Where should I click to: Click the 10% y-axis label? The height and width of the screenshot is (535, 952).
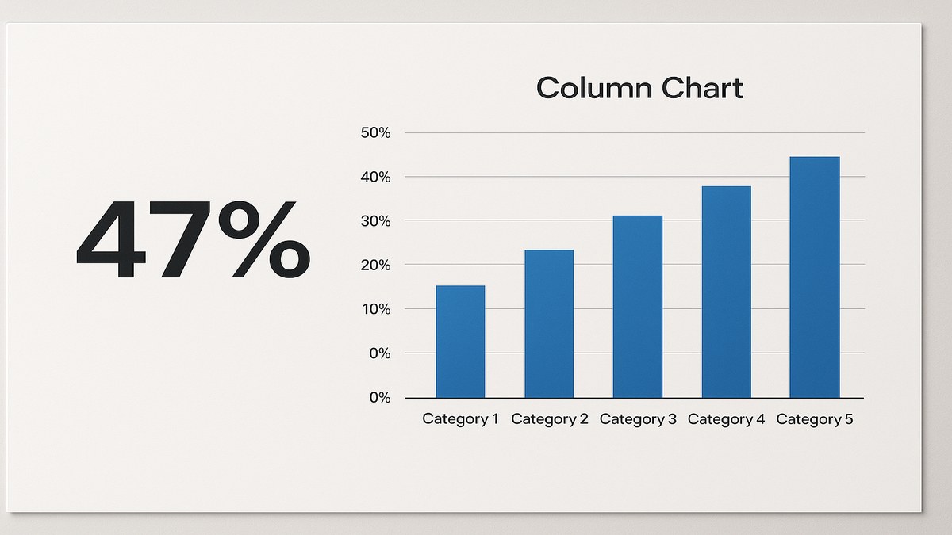click(x=375, y=309)
